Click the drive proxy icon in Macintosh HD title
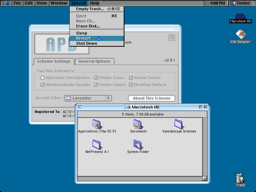256x192 pixels. [x=128, y=107]
